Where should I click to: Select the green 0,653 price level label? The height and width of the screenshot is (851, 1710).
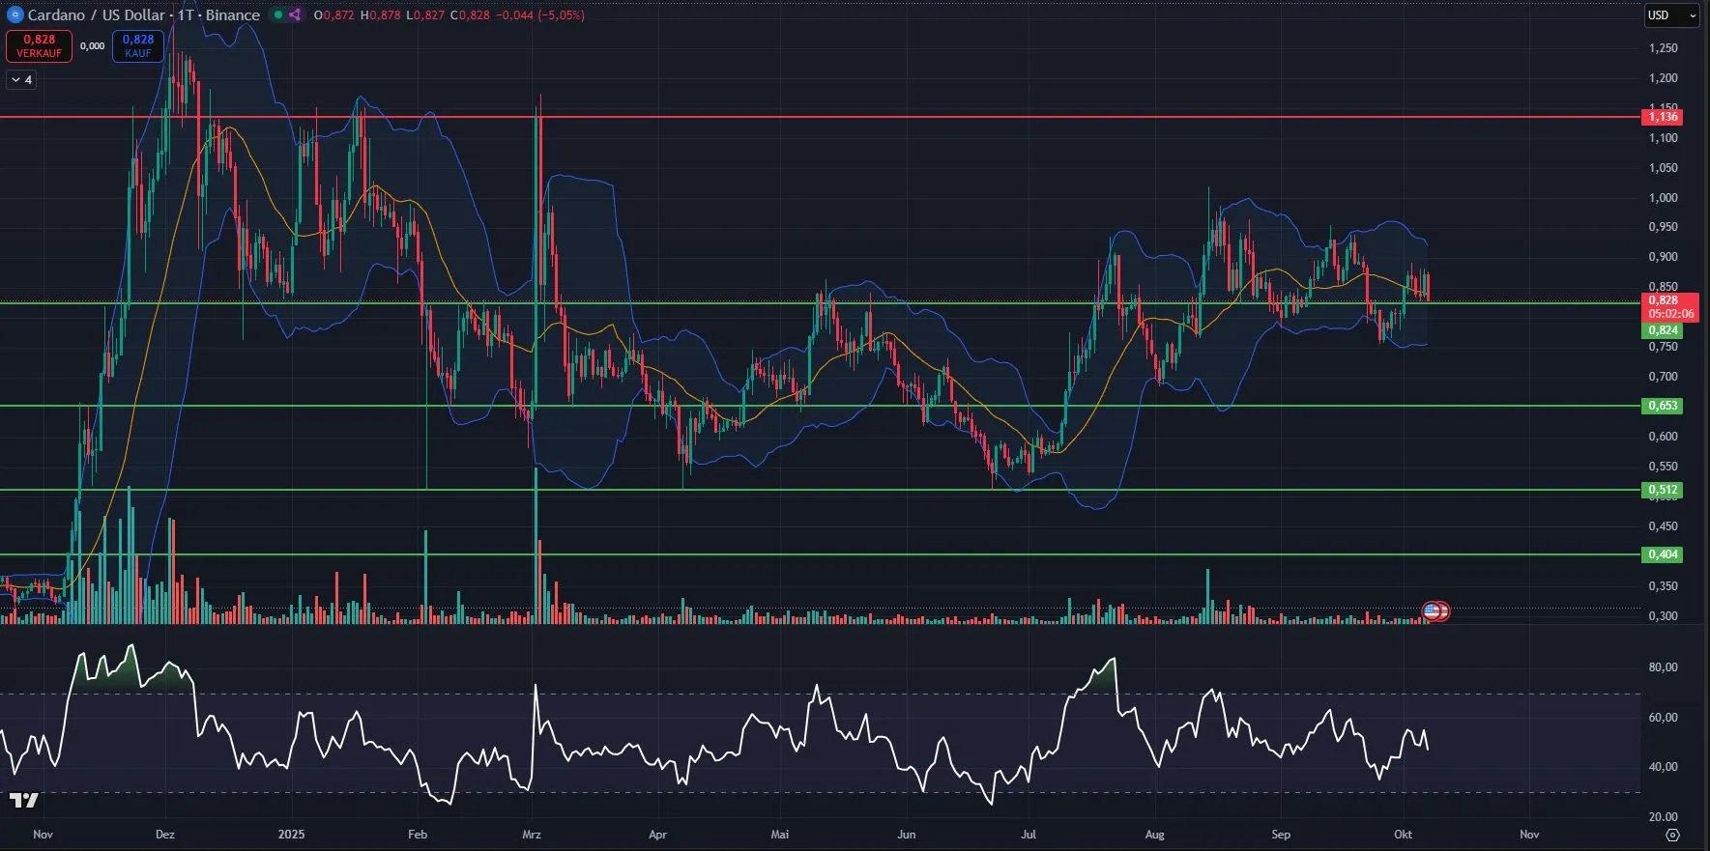tap(1663, 406)
